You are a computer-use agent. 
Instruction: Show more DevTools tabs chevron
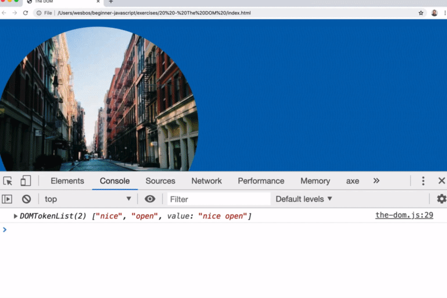tap(376, 181)
